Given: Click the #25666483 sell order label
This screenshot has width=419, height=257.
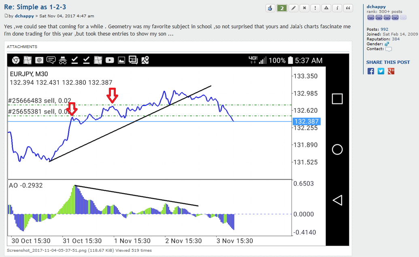Looking at the screenshot, I should click(40, 101).
